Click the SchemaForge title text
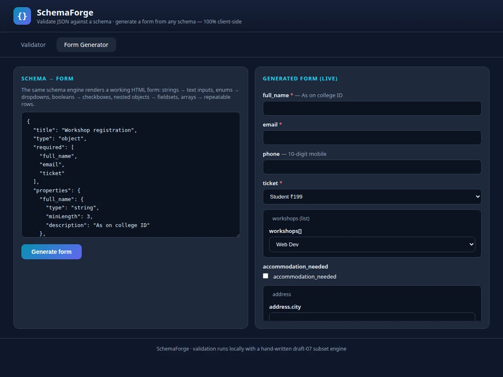 point(65,13)
